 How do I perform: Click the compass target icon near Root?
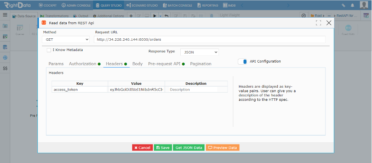(x=303, y=16)
